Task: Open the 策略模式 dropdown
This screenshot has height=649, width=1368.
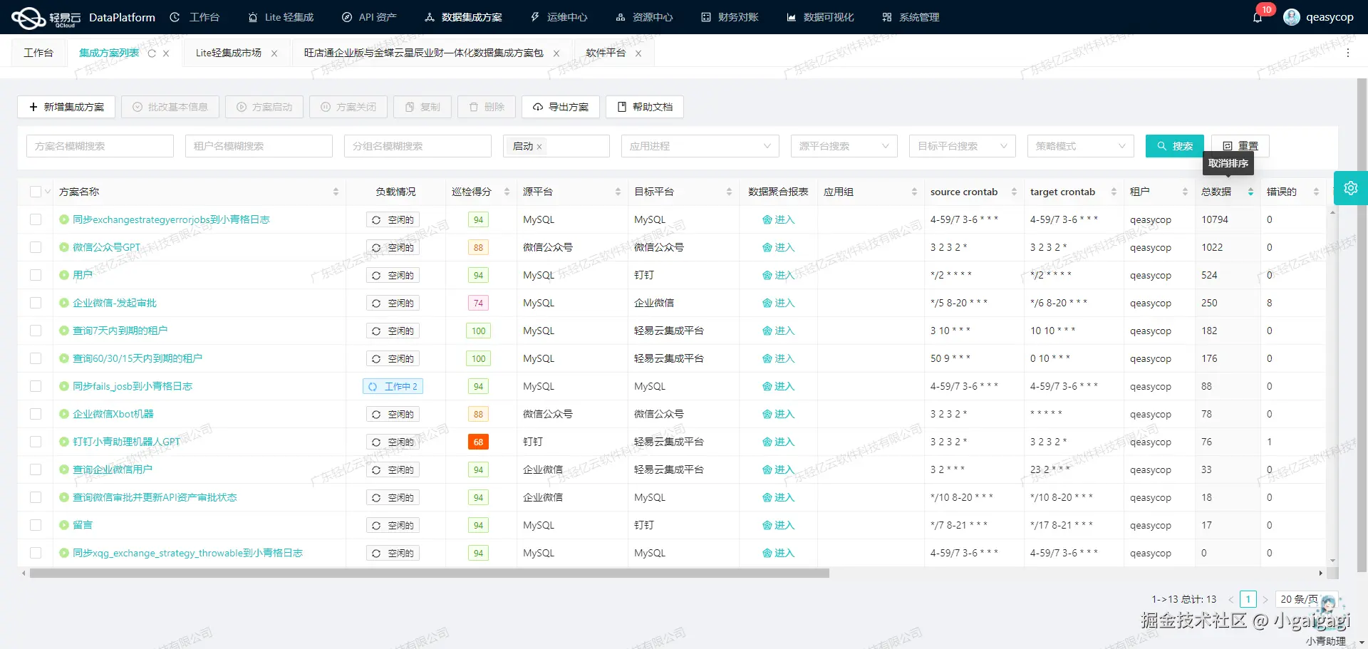Action: 1081,146
